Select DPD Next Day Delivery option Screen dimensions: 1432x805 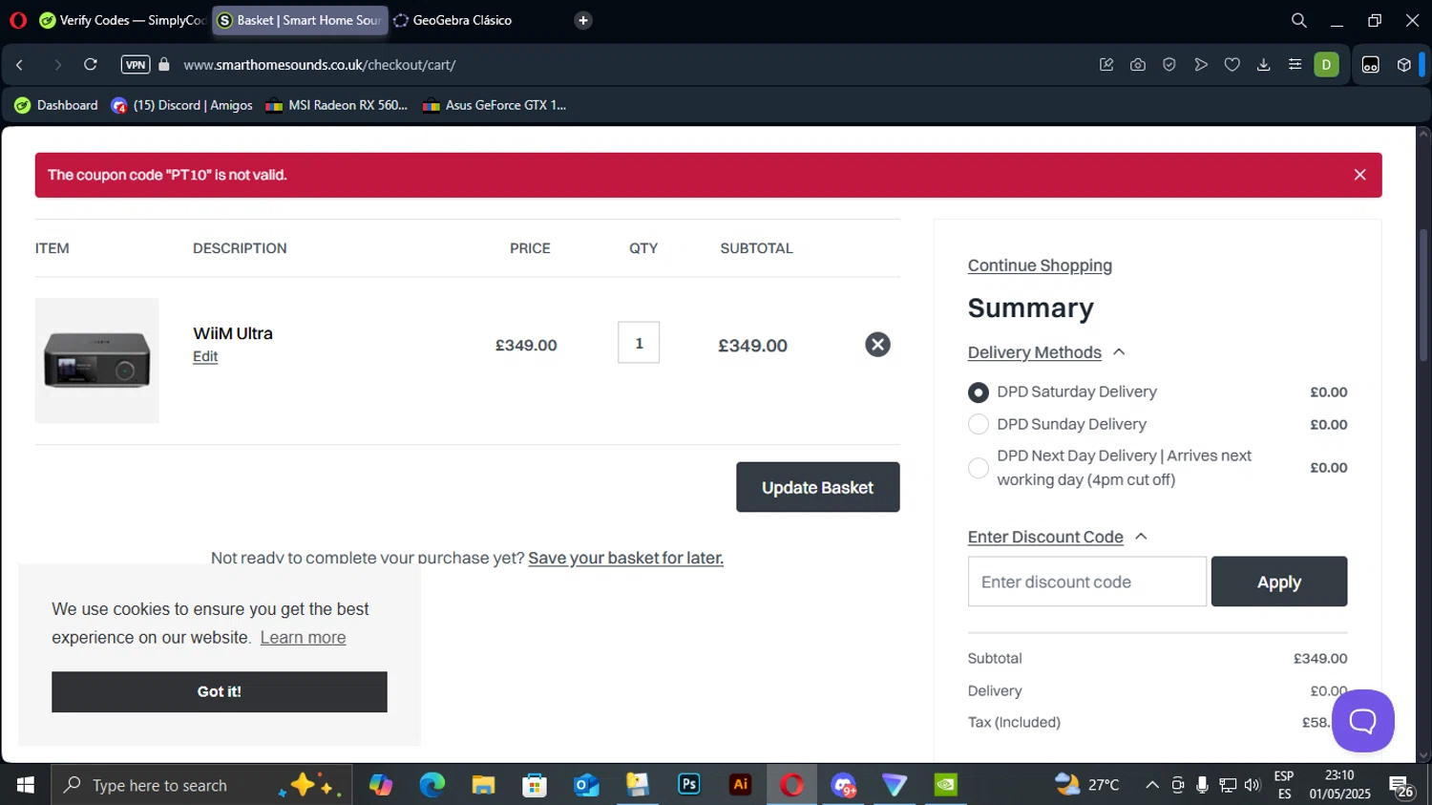click(x=978, y=468)
